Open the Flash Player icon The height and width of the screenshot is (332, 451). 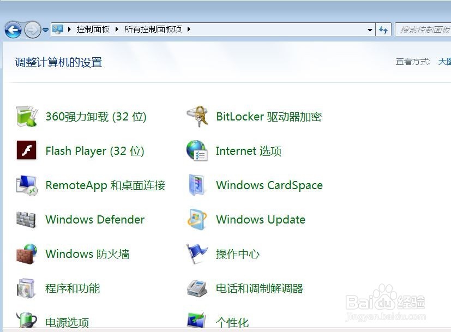tap(27, 150)
